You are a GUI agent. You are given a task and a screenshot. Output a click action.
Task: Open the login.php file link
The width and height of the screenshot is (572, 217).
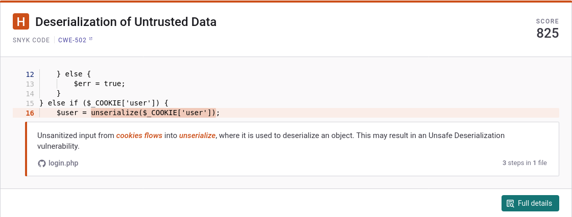[63, 163]
